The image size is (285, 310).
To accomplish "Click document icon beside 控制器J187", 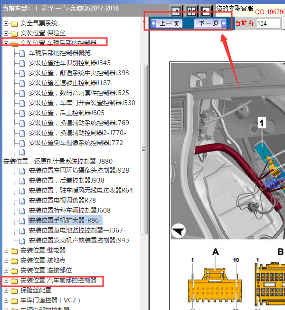I will tap(22, 83).
